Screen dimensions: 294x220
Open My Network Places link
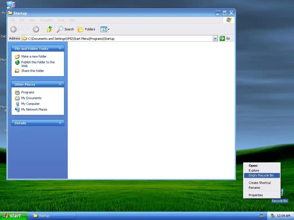point(34,109)
